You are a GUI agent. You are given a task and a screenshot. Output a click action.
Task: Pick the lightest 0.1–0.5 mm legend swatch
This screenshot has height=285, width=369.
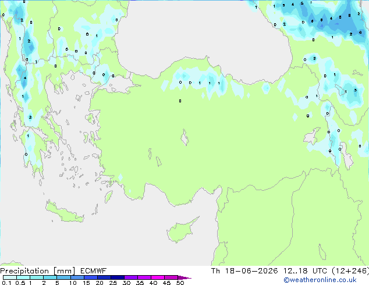pyautogui.click(x=10, y=277)
